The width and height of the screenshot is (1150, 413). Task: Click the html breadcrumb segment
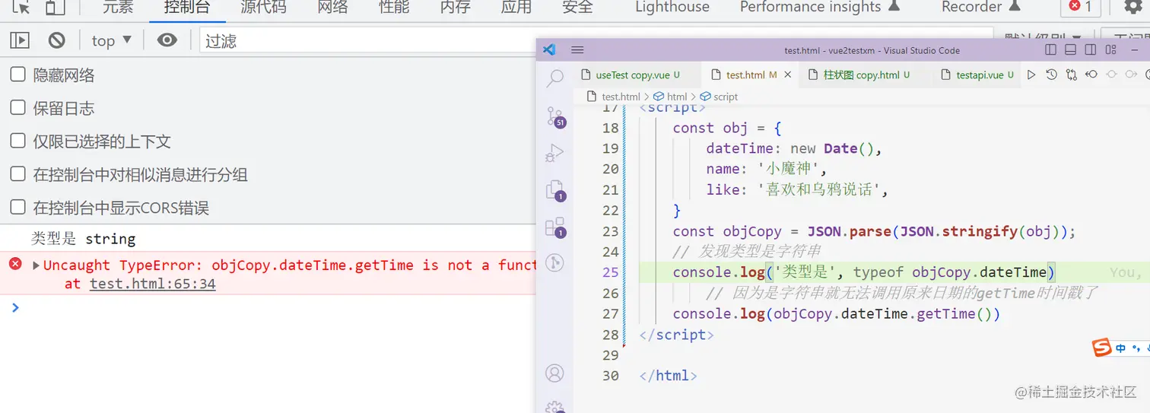click(670, 97)
